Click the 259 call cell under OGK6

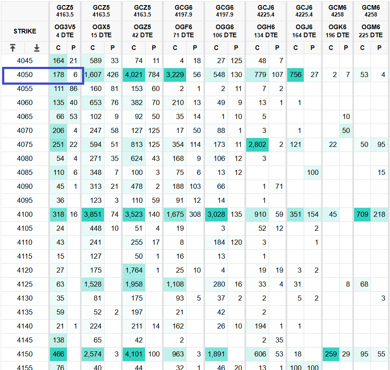(331, 354)
